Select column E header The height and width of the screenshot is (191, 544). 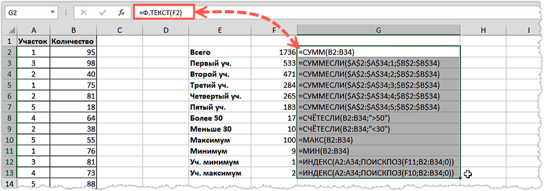point(219,30)
